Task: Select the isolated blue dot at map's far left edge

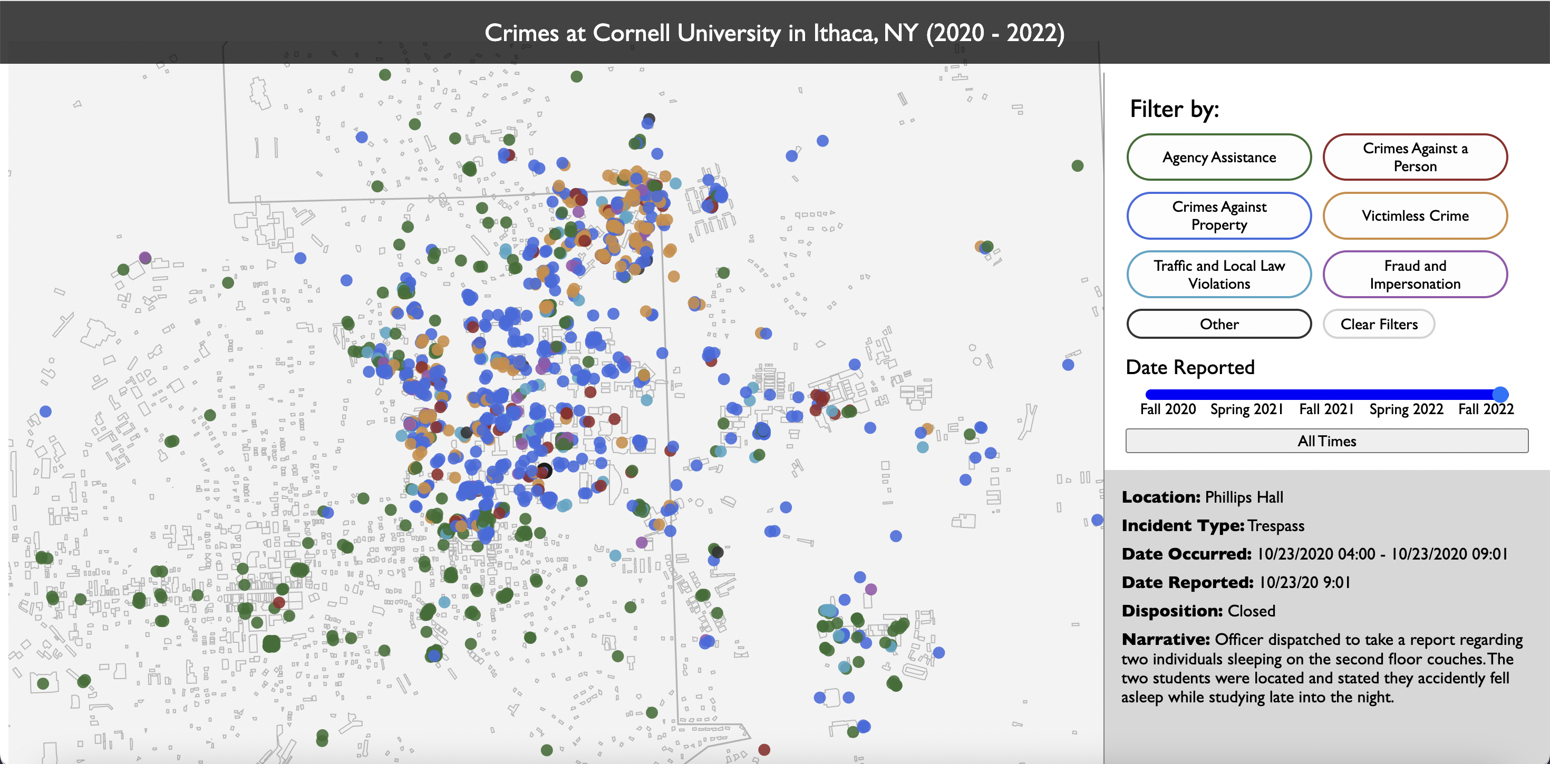Action: pyautogui.click(x=46, y=412)
